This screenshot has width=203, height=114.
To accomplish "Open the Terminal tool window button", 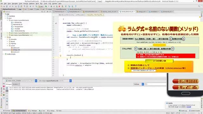I will tap(7, 111).
